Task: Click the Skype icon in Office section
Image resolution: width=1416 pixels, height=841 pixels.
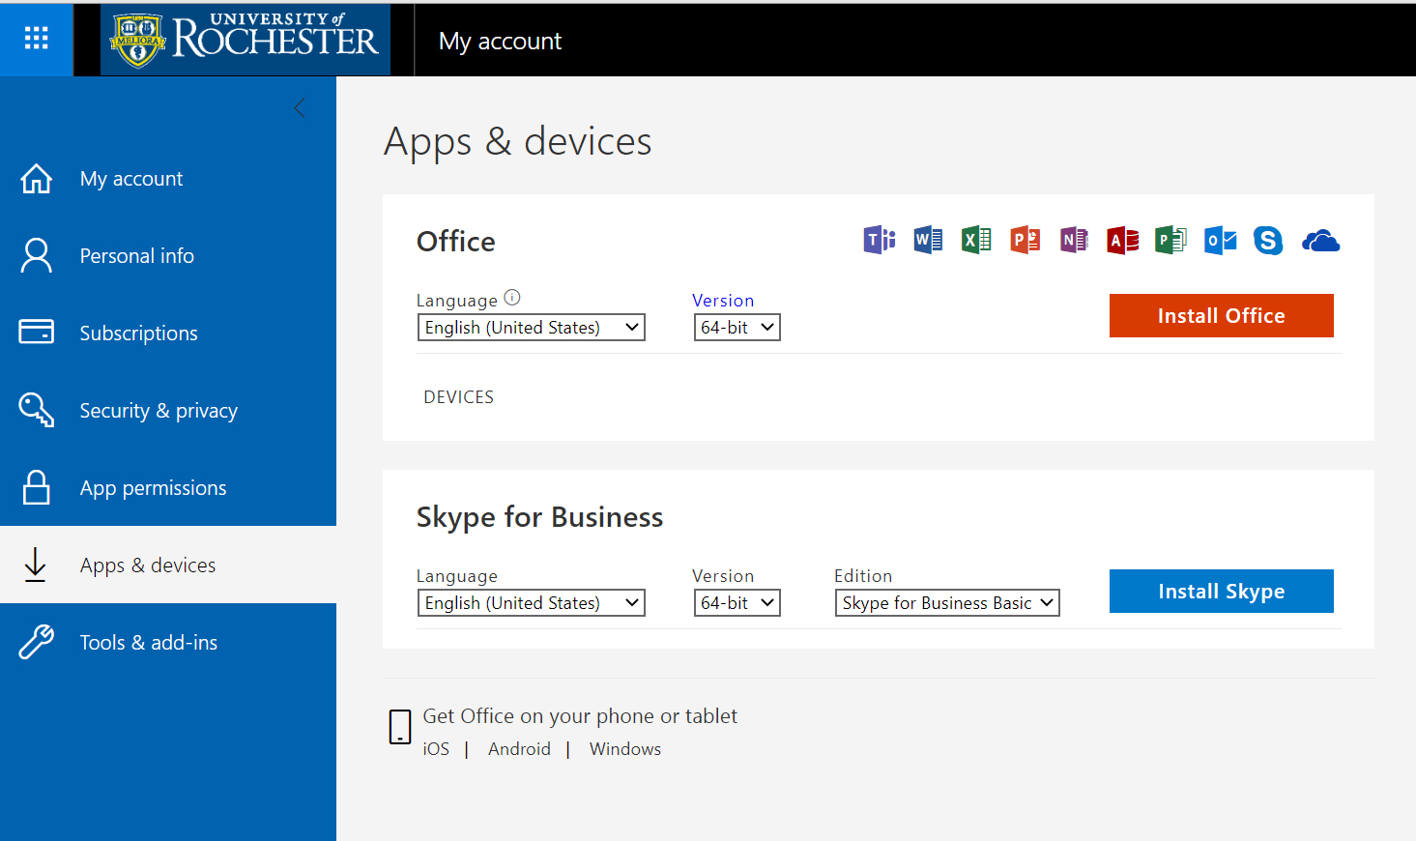Action: [1268, 240]
